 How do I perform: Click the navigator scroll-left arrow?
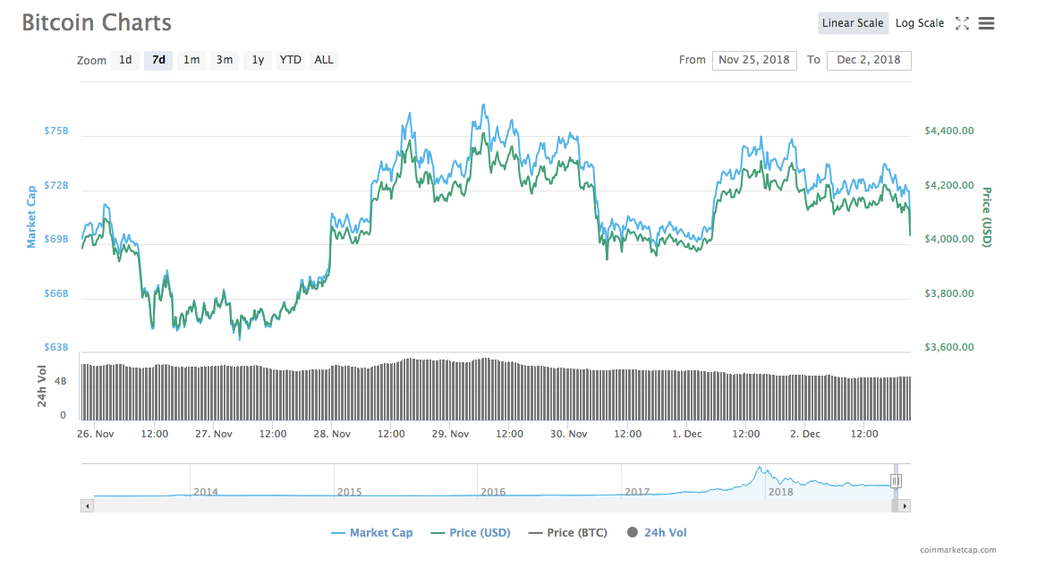click(x=88, y=506)
